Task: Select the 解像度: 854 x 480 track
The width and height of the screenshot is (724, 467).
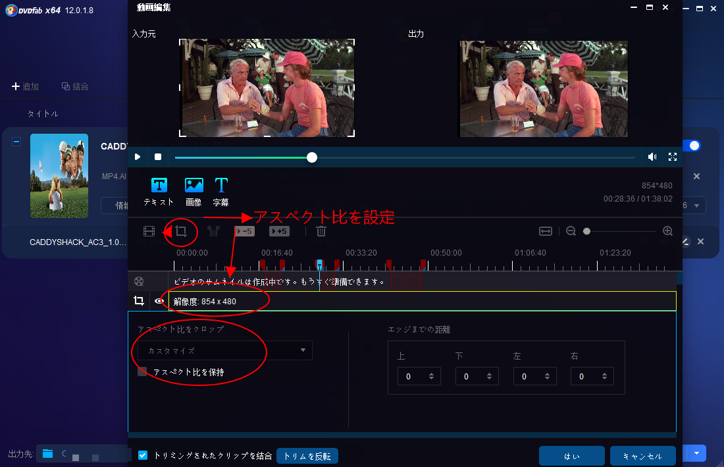Action: [x=422, y=301]
